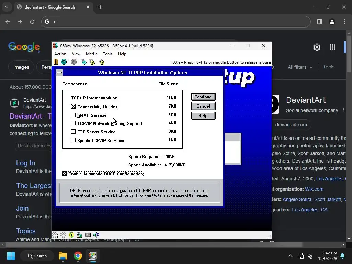Uncheck Connectivity Utilities checkbox
352x264 pixels.
pyautogui.click(x=74, y=107)
